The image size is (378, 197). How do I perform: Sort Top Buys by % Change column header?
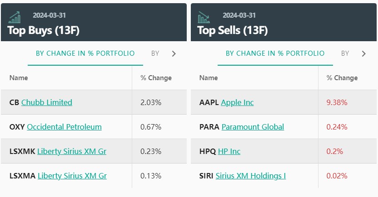156,78
